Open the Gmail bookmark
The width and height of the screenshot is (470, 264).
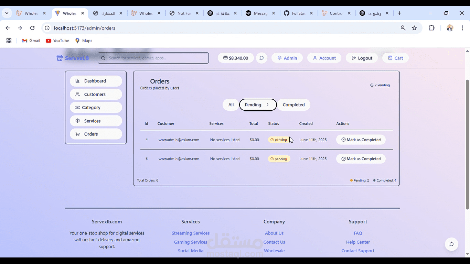31,41
